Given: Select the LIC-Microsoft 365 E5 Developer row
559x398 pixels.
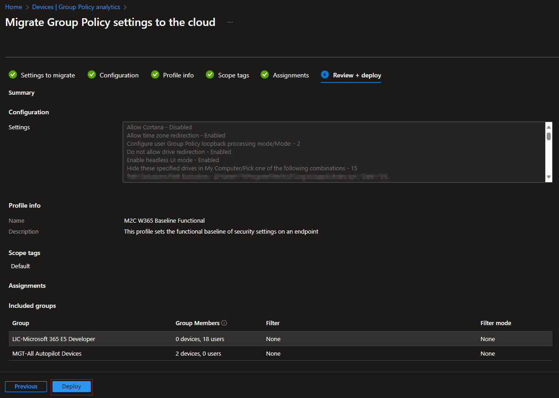Looking at the screenshot, I should 54,339.
